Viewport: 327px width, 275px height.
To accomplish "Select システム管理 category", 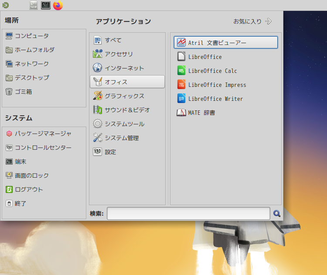I will (127, 138).
